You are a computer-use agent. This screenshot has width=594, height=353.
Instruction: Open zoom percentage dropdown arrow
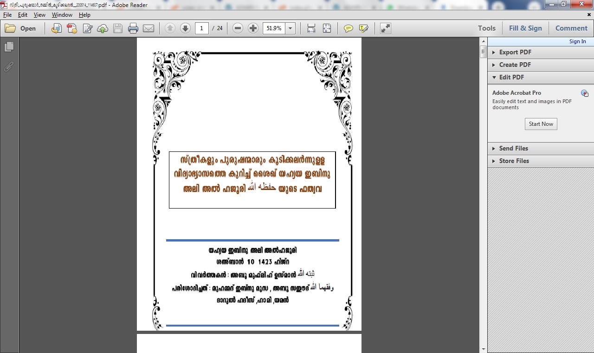click(291, 28)
